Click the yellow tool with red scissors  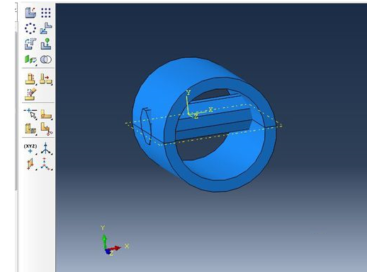tap(46, 129)
